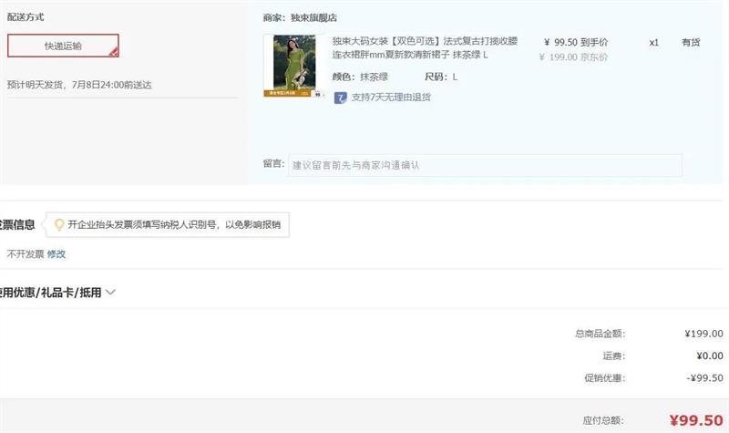Click 修改 to edit invoice
This screenshot has width=729, height=433.
click(56, 254)
